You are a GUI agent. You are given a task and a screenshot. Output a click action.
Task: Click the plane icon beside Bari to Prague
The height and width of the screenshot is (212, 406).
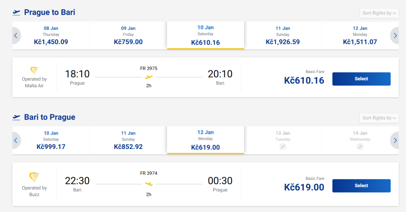[x=16, y=117]
